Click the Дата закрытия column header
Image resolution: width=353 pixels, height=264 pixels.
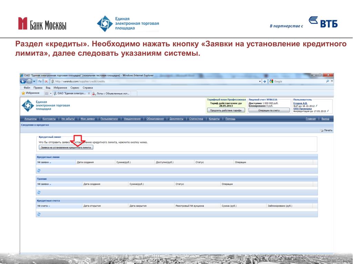[x=151, y=206]
